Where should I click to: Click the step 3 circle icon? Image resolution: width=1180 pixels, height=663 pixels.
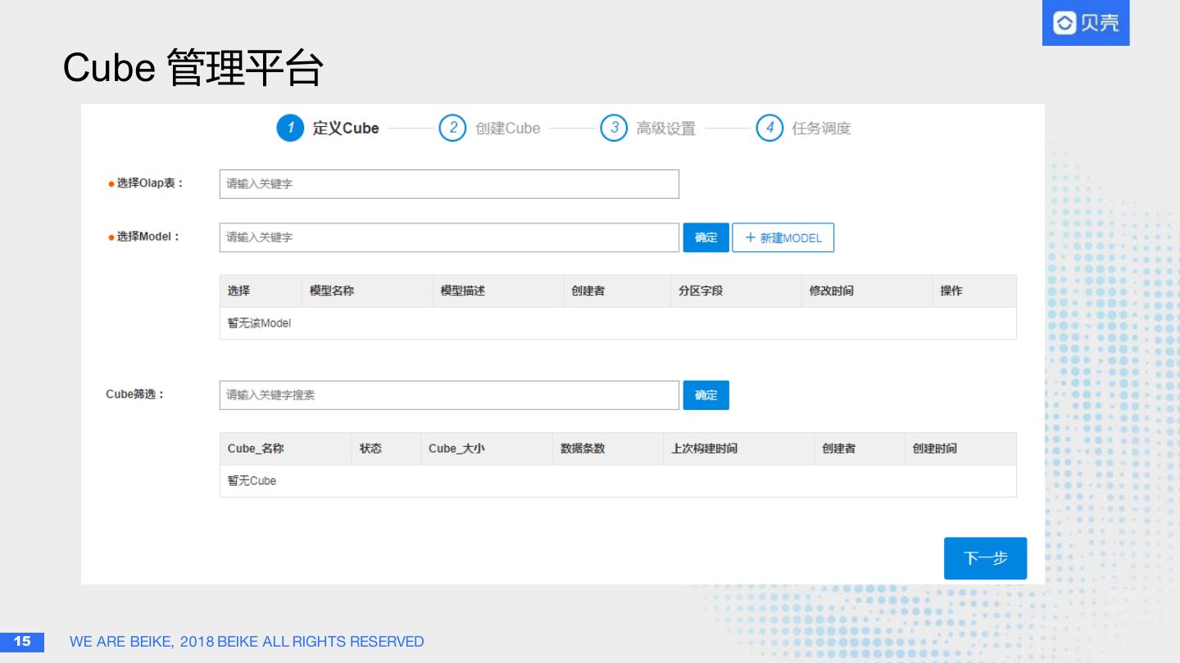614,128
